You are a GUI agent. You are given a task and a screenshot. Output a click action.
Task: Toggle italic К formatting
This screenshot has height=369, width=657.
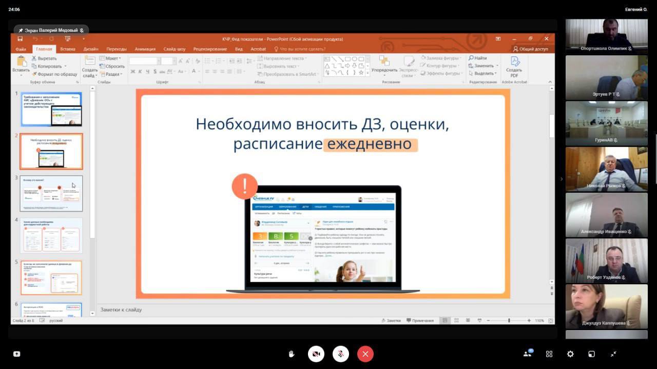[141, 72]
